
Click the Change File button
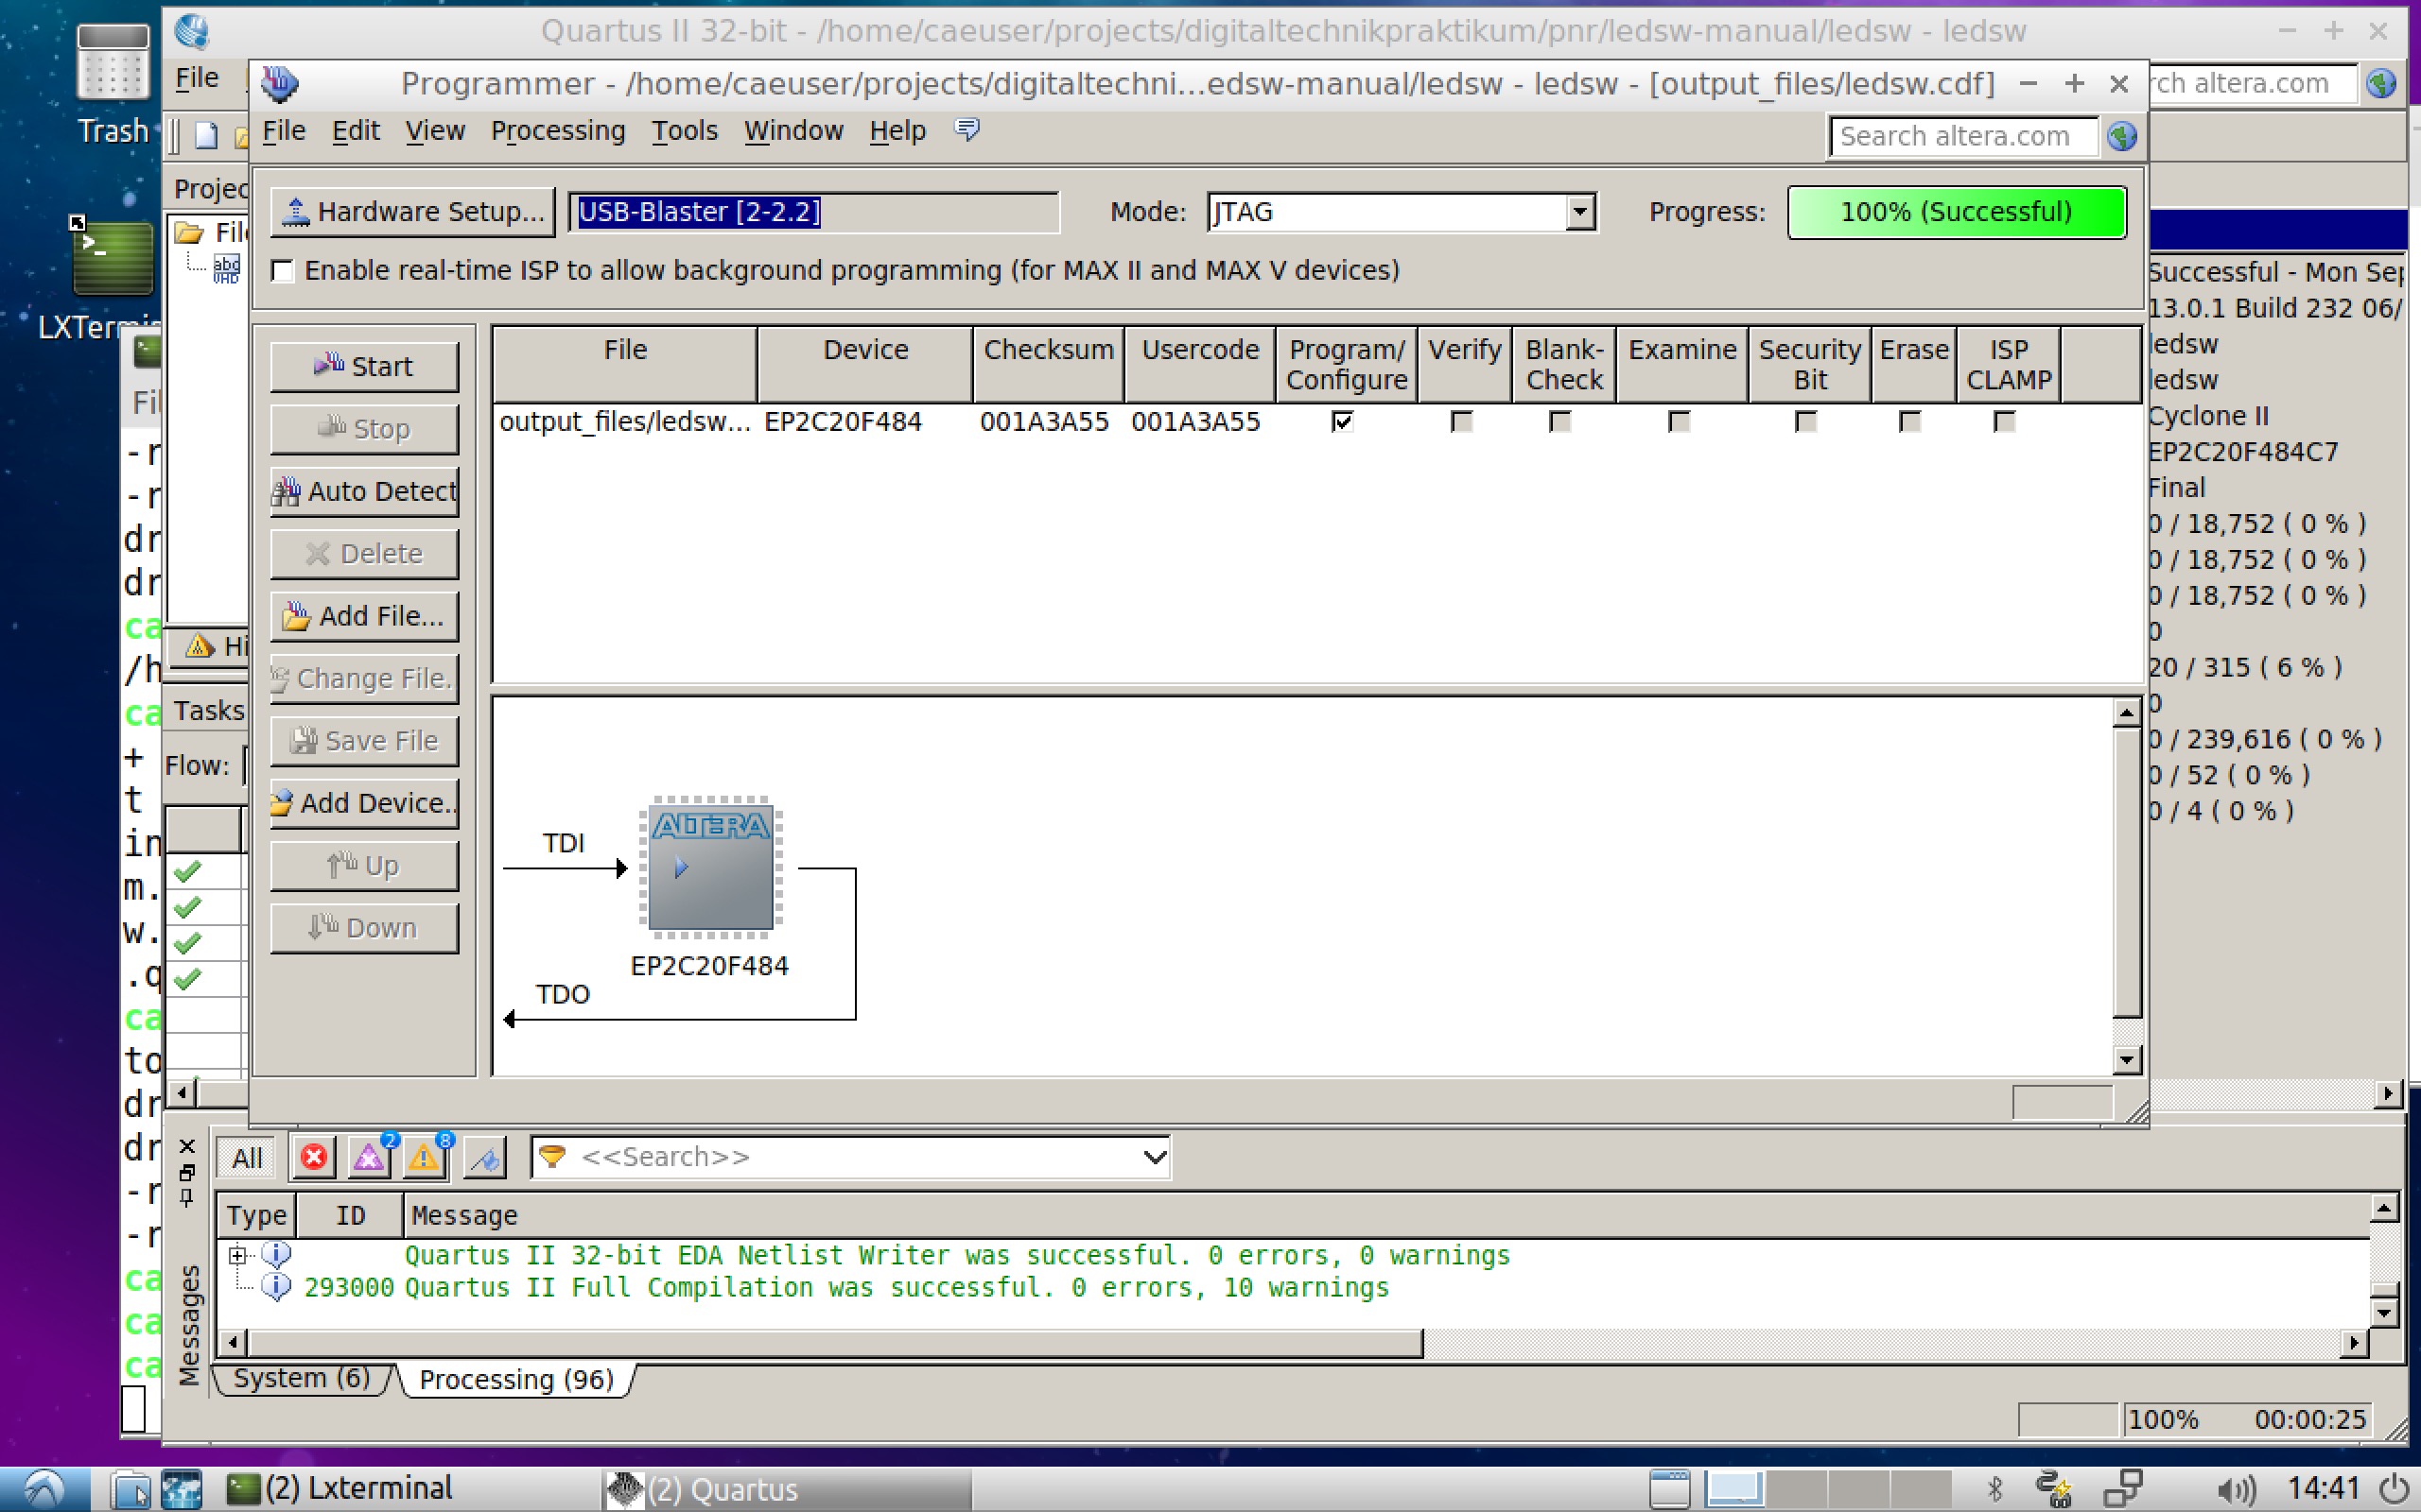(364, 678)
